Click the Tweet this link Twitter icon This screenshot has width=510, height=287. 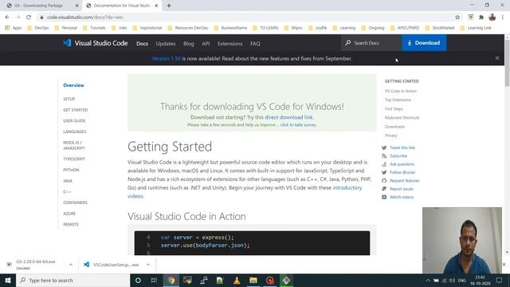pos(384,147)
